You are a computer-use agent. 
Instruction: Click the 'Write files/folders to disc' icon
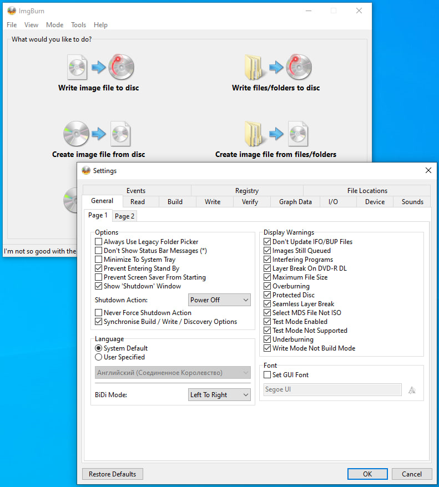(x=278, y=67)
